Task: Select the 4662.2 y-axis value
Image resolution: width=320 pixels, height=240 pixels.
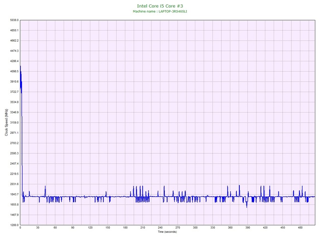Action: [14, 41]
